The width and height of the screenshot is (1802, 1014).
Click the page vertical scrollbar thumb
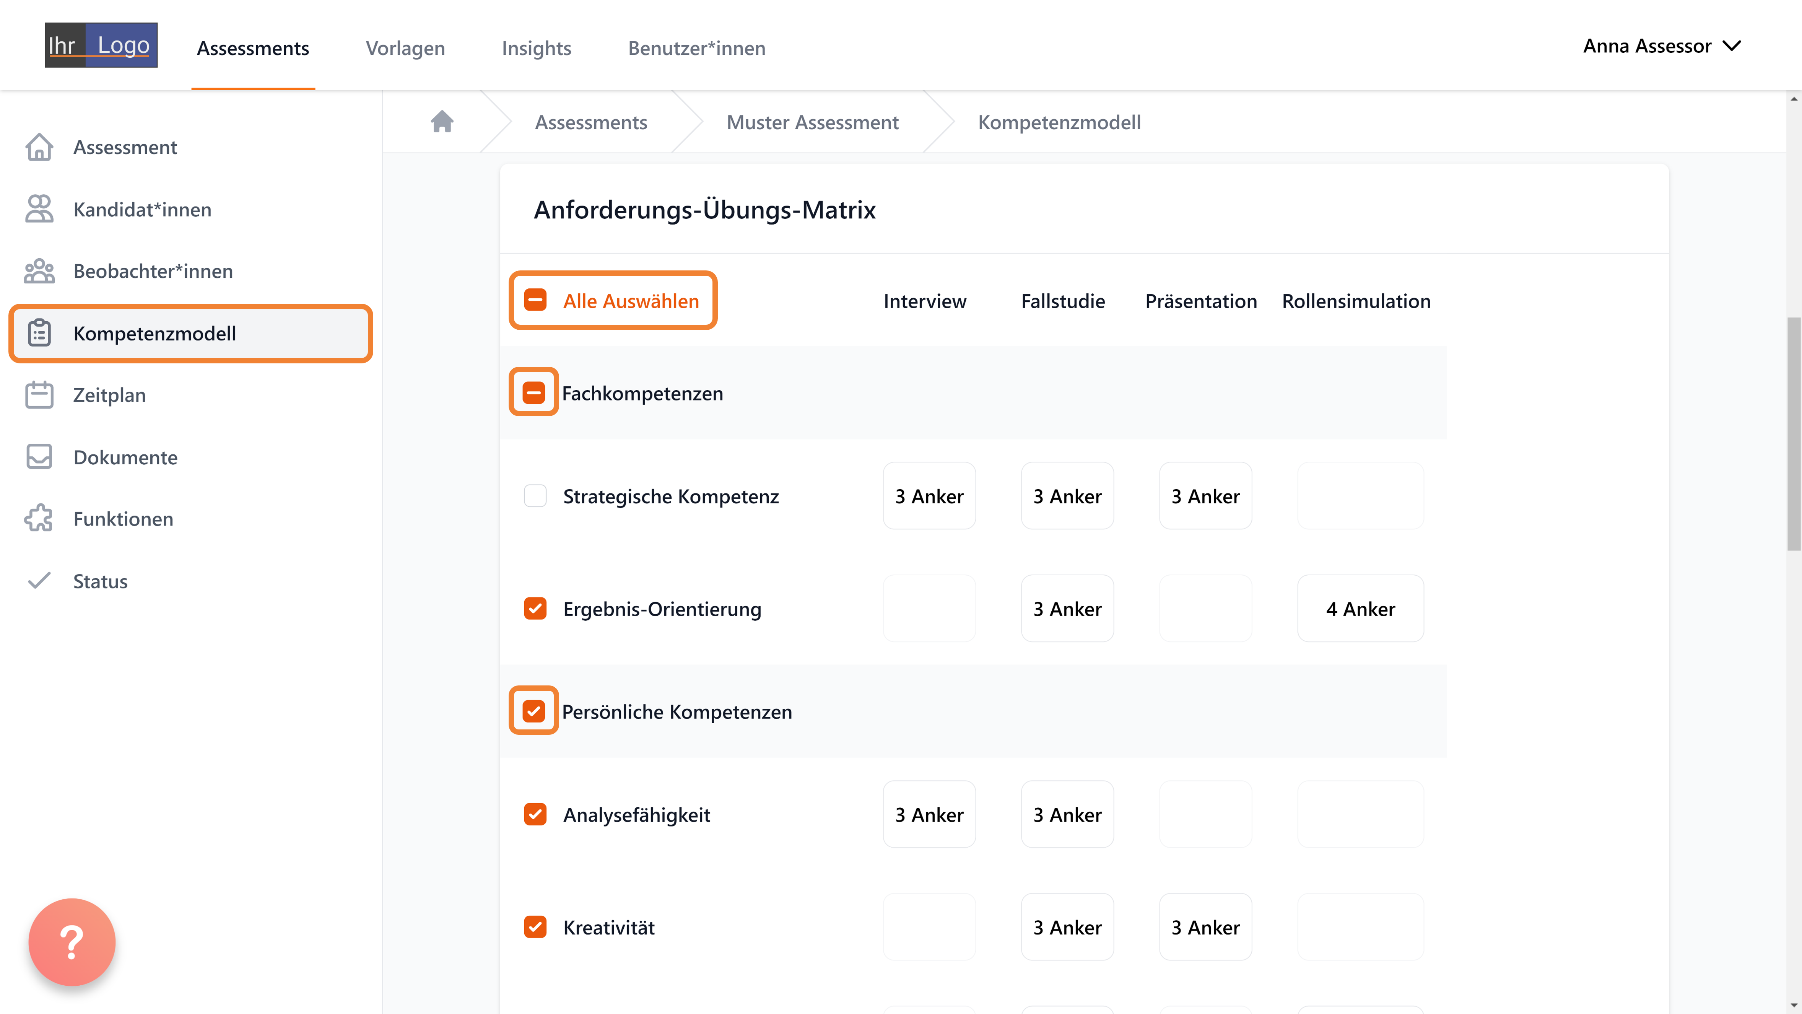click(1794, 434)
